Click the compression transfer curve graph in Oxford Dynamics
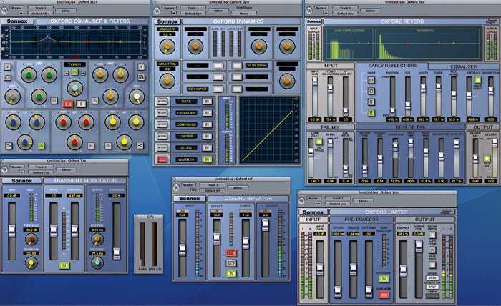 point(268,130)
